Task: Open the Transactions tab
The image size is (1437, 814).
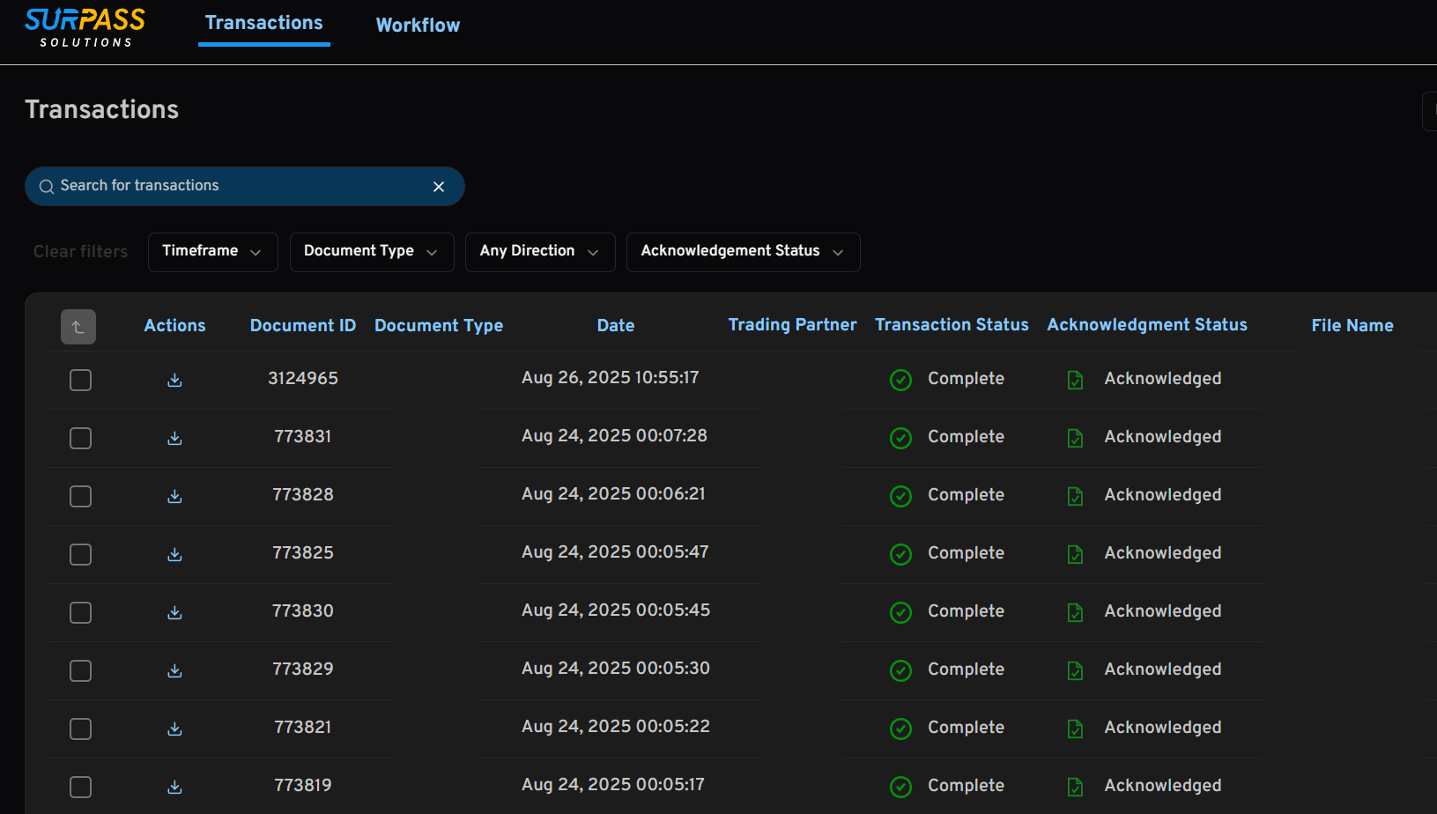Action: [x=263, y=23]
